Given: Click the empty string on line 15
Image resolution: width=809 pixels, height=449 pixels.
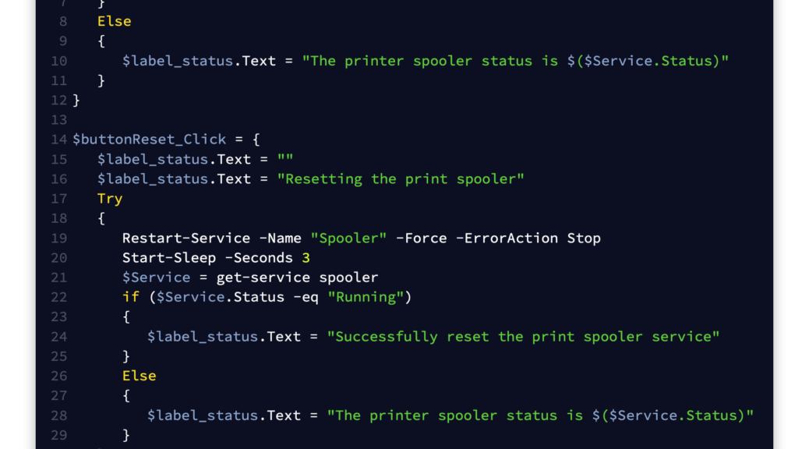Looking at the screenshot, I should (x=285, y=159).
